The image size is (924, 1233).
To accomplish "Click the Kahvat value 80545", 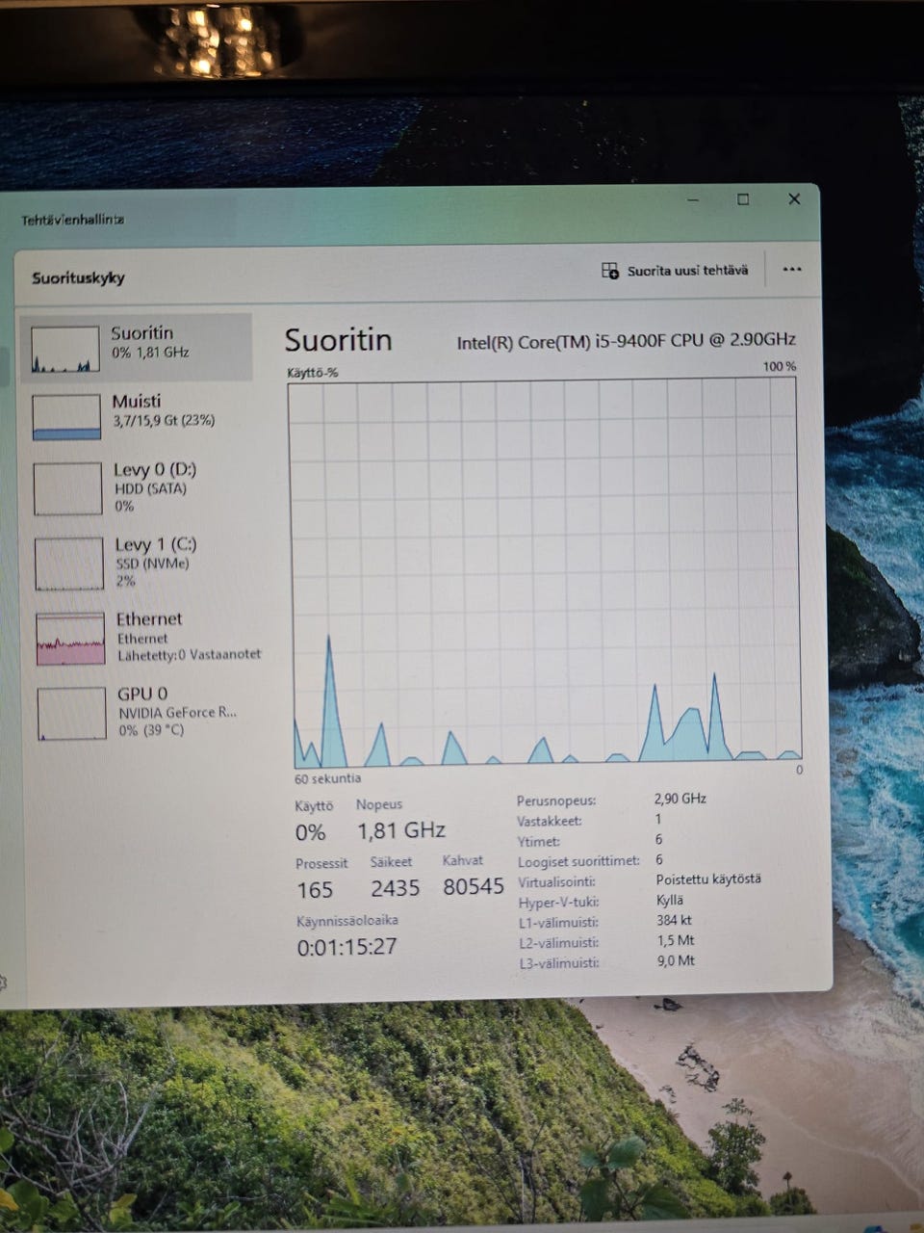I will point(474,886).
